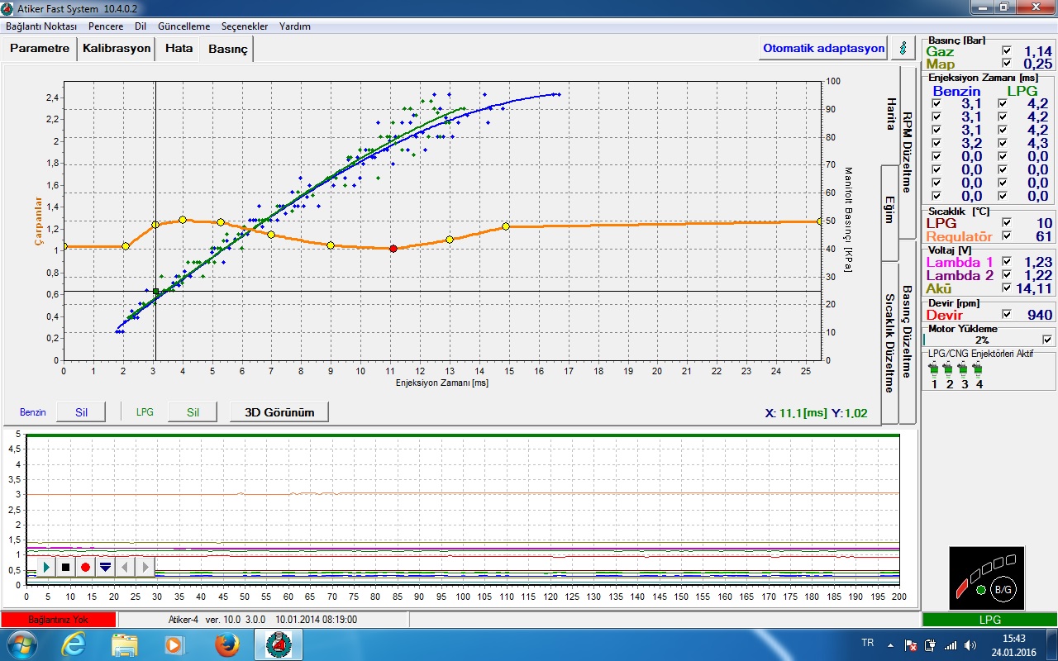Click the Atiker app taskbar icon
Viewport: 1058px width, 661px height.
(277, 644)
